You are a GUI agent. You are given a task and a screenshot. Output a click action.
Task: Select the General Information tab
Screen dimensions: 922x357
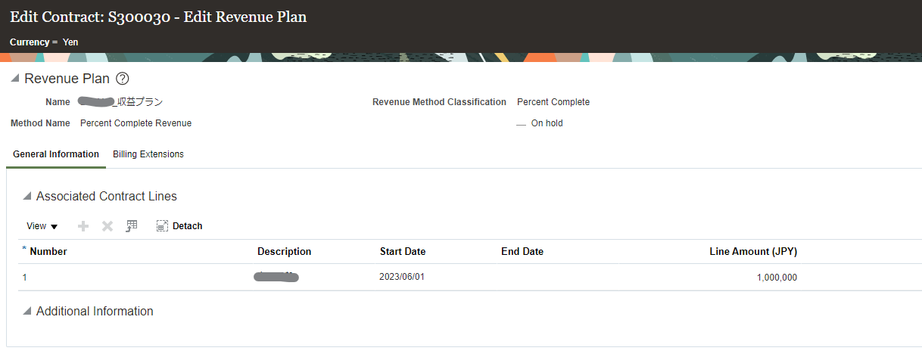[56, 154]
